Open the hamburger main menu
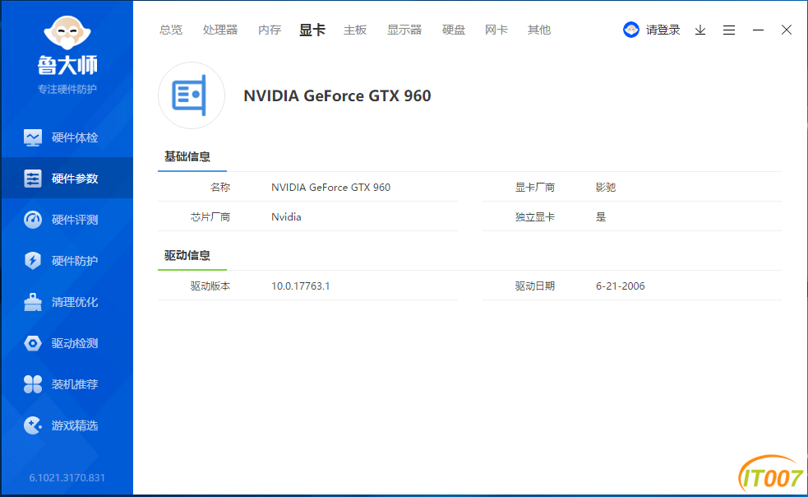 (x=728, y=30)
